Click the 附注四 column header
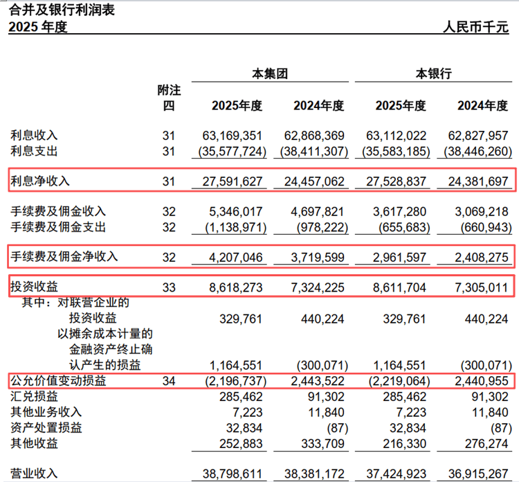Screen dimensions: 519x482 169,98
